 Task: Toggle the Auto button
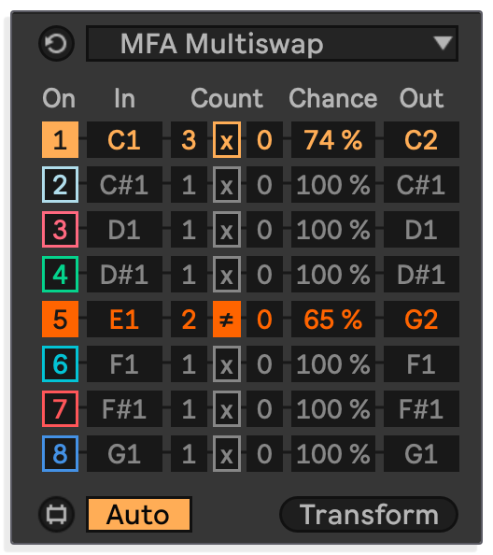coord(138,514)
